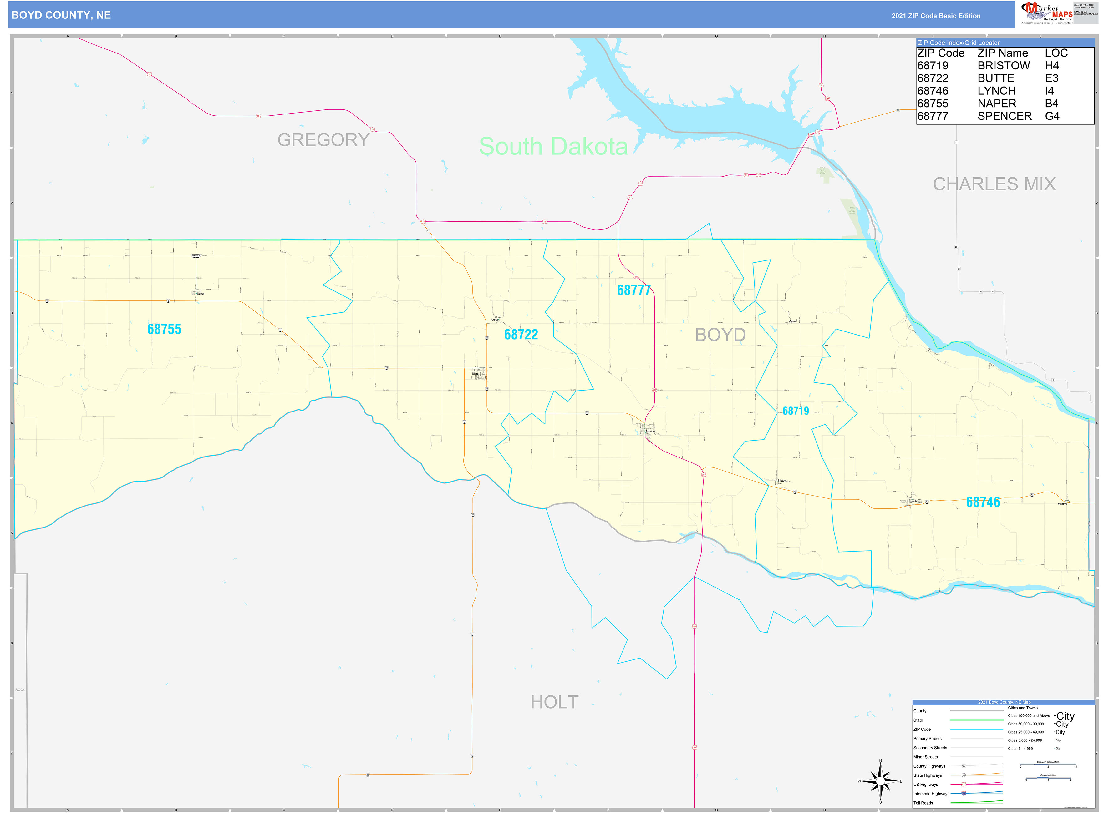Click the US Highways shield icon in legend
This screenshot has height=813, width=1104.
point(964,785)
